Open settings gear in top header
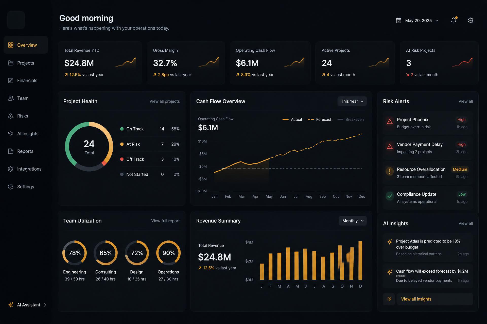The height and width of the screenshot is (324, 487). [471, 21]
